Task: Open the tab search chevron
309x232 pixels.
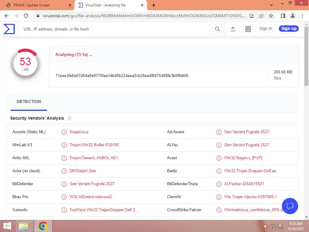Action: click(x=271, y=5)
